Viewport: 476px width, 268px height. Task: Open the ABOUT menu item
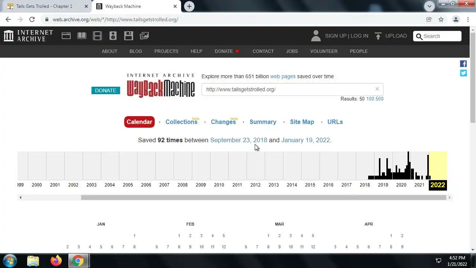click(x=109, y=51)
